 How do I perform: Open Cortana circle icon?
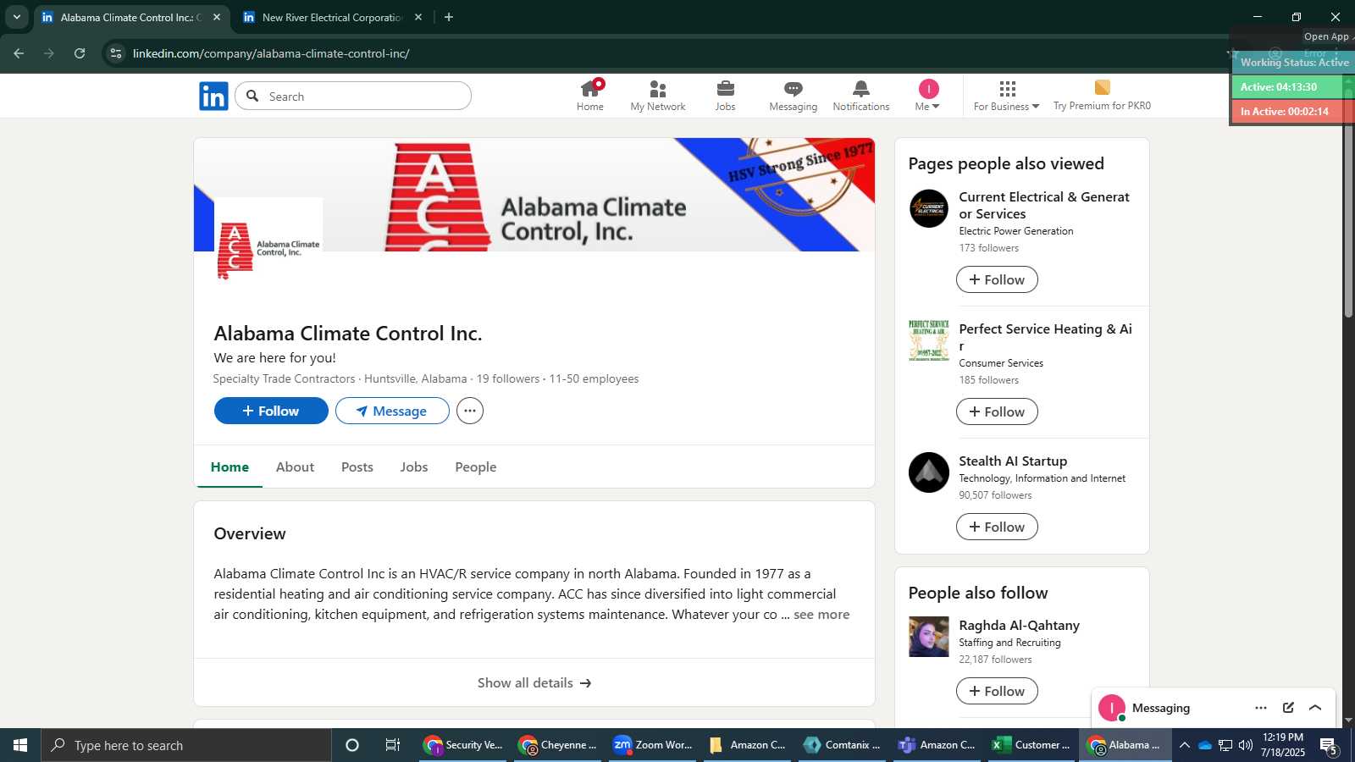coord(352,745)
